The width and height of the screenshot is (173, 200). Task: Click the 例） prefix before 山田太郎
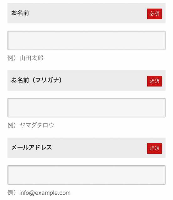(x=12, y=58)
